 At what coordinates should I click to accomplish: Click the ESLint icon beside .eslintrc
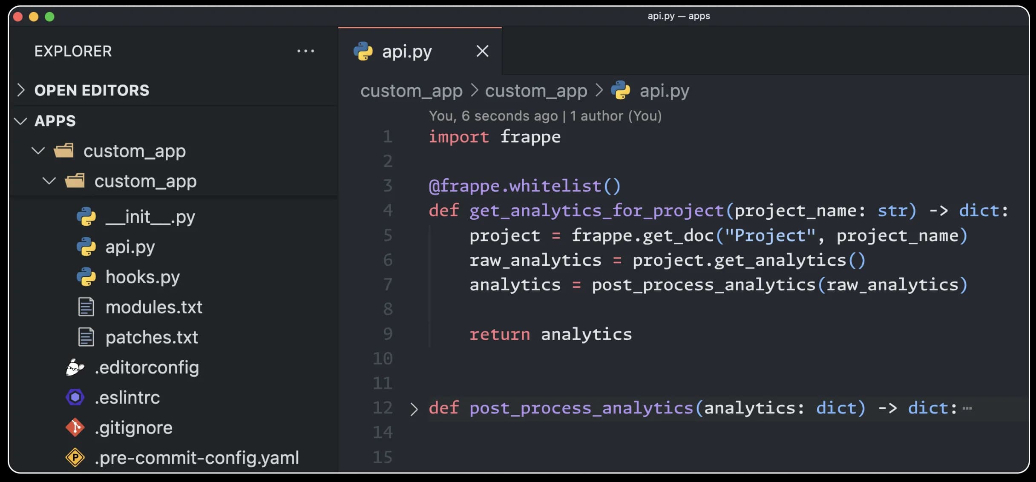pyautogui.click(x=75, y=397)
